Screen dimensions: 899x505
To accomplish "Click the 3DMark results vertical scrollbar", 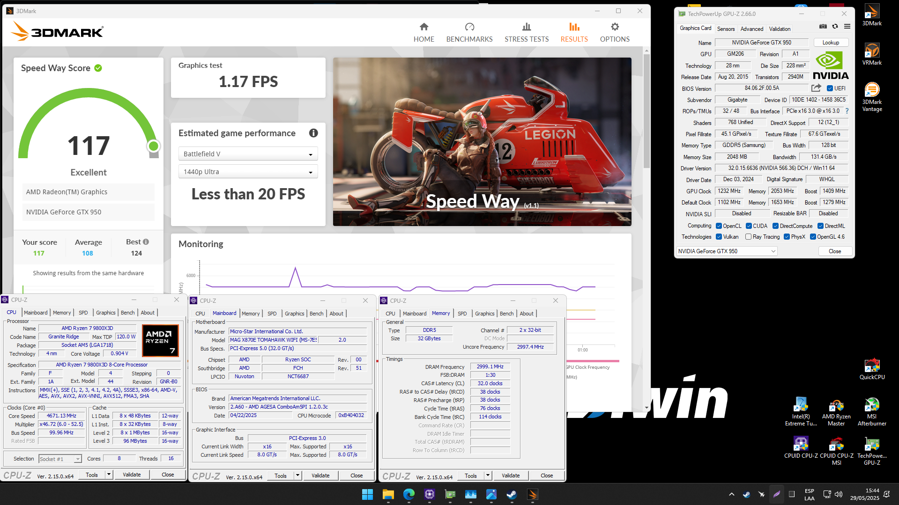I will click(646, 111).
